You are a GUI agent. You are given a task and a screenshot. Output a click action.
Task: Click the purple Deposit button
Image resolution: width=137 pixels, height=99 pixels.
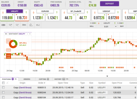(x=109, y=4)
